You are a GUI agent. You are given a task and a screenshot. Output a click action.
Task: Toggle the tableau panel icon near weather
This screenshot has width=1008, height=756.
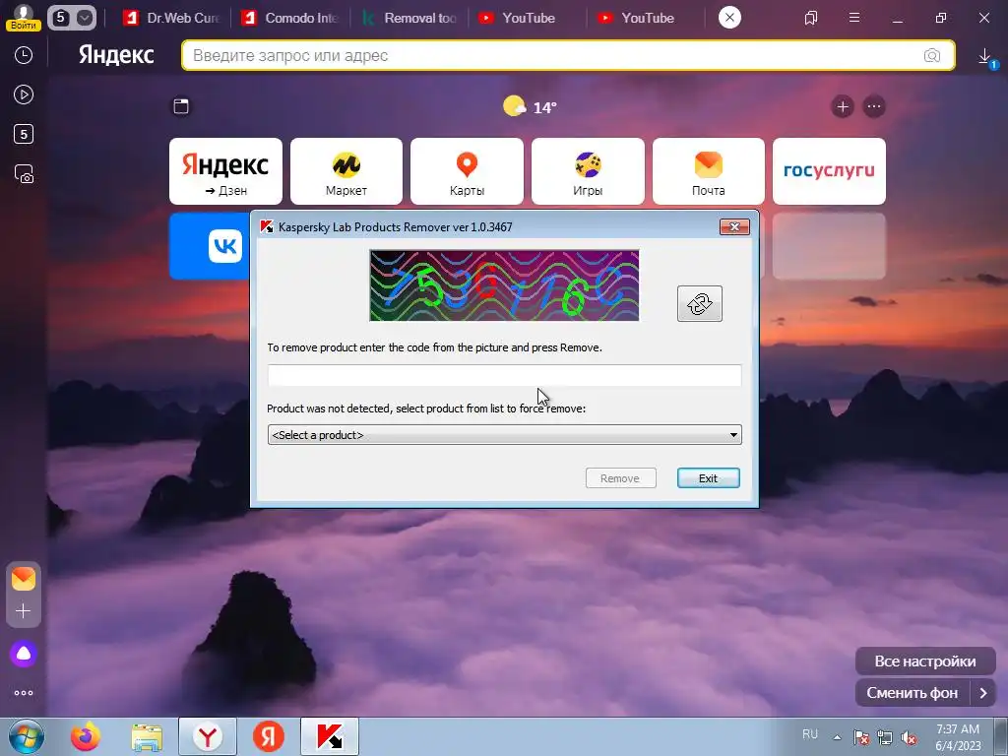click(181, 106)
